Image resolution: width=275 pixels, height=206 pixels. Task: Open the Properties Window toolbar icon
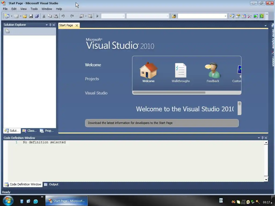pyautogui.click(x=238, y=16)
